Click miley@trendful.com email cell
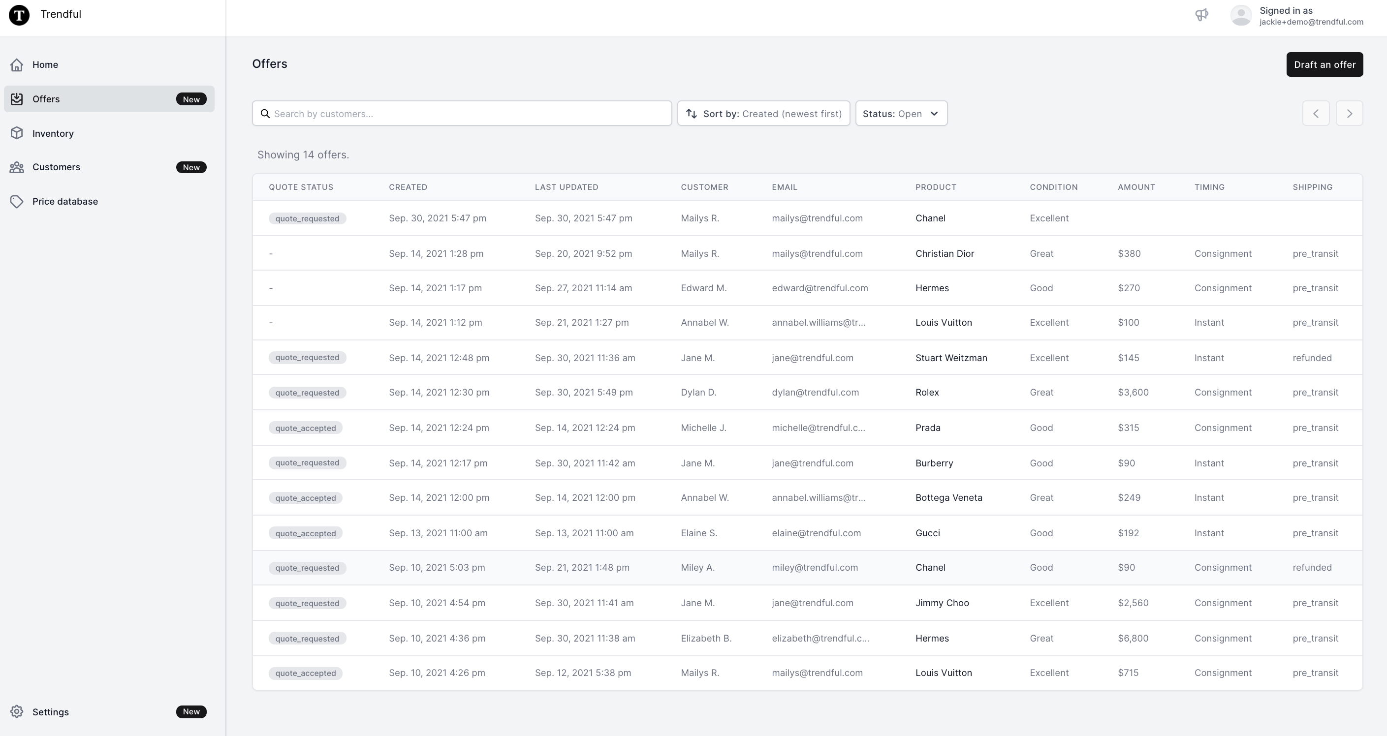This screenshot has width=1387, height=736. click(815, 568)
